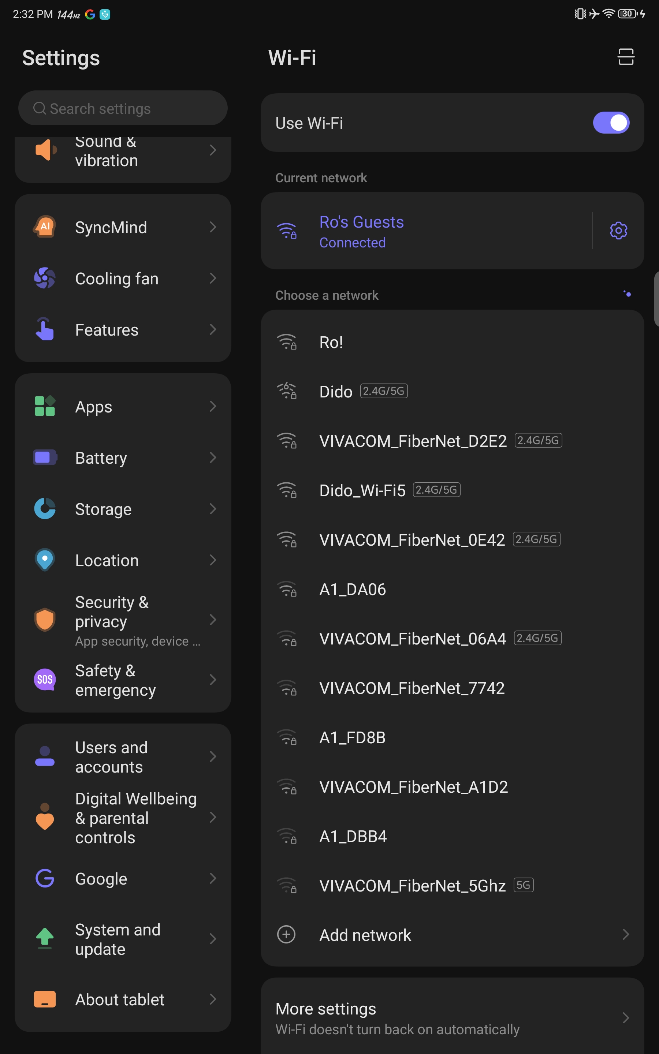Tap status bar airplane mode icon
Image resolution: width=659 pixels, height=1054 pixels.
coord(593,14)
